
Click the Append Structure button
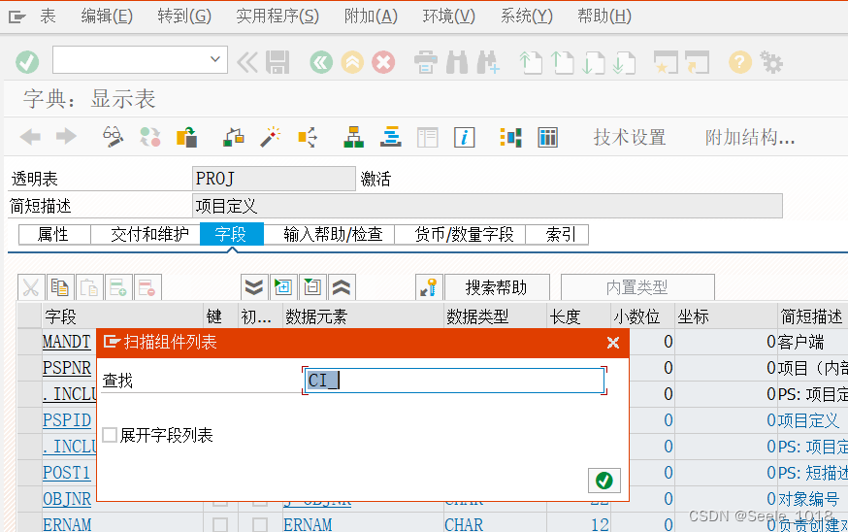750,138
